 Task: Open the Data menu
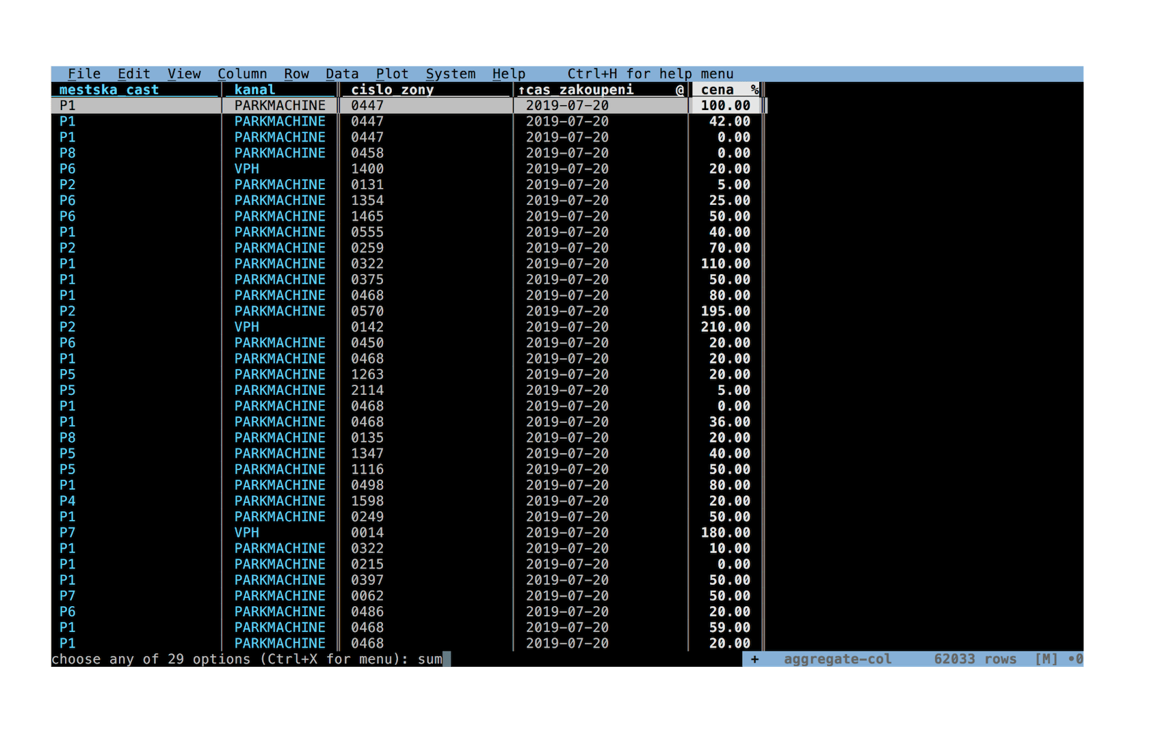click(342, 74)
